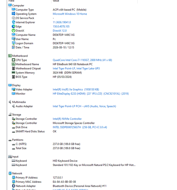Select 'Microsoft Storage Spaces Controller' value
Viewport: 177px width, 190px height.
(x=74, y=123)
